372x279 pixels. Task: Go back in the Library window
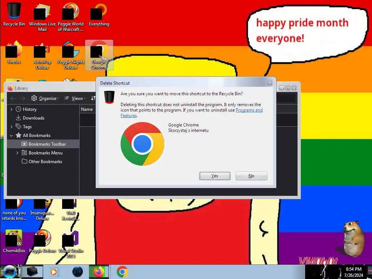[13, 98]
